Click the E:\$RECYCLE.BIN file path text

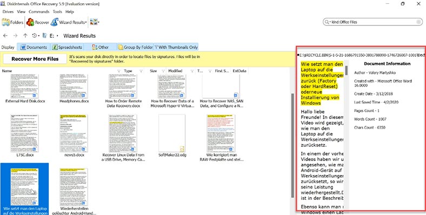tap(362, 55)
